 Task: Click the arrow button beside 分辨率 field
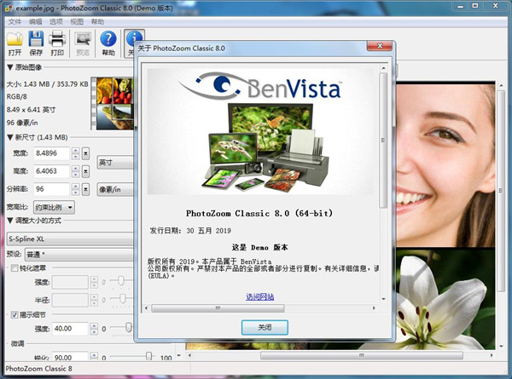(x=85, y=189)
